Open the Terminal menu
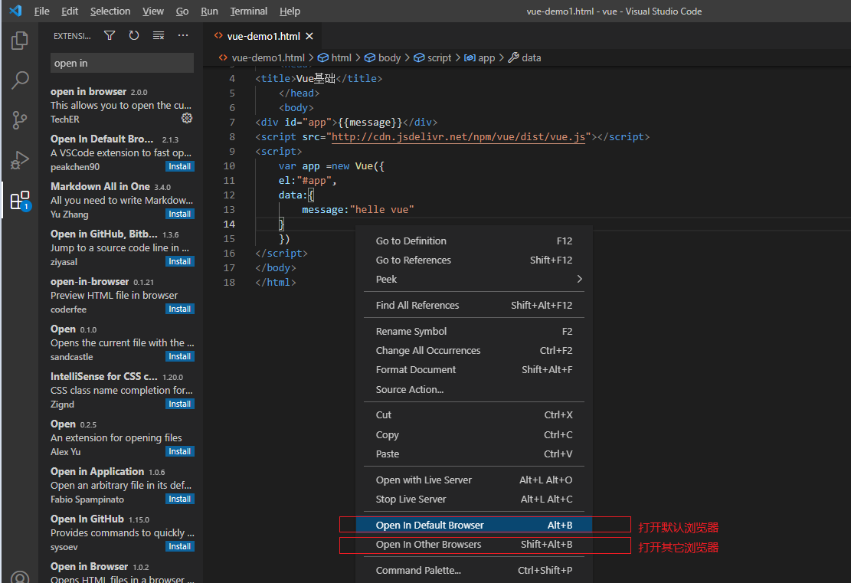The height and width of the screenshot is (583, 851). (x=247, y=11)
